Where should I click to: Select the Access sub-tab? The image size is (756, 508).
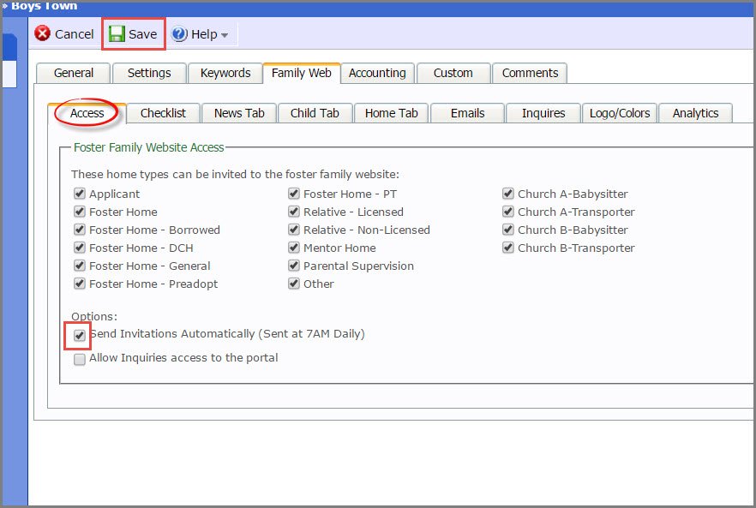tap(87, 113)
